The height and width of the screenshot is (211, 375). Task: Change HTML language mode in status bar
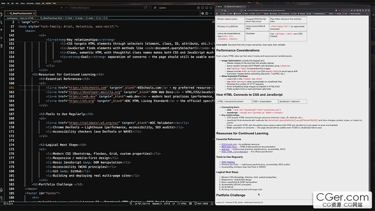point(182,204)
